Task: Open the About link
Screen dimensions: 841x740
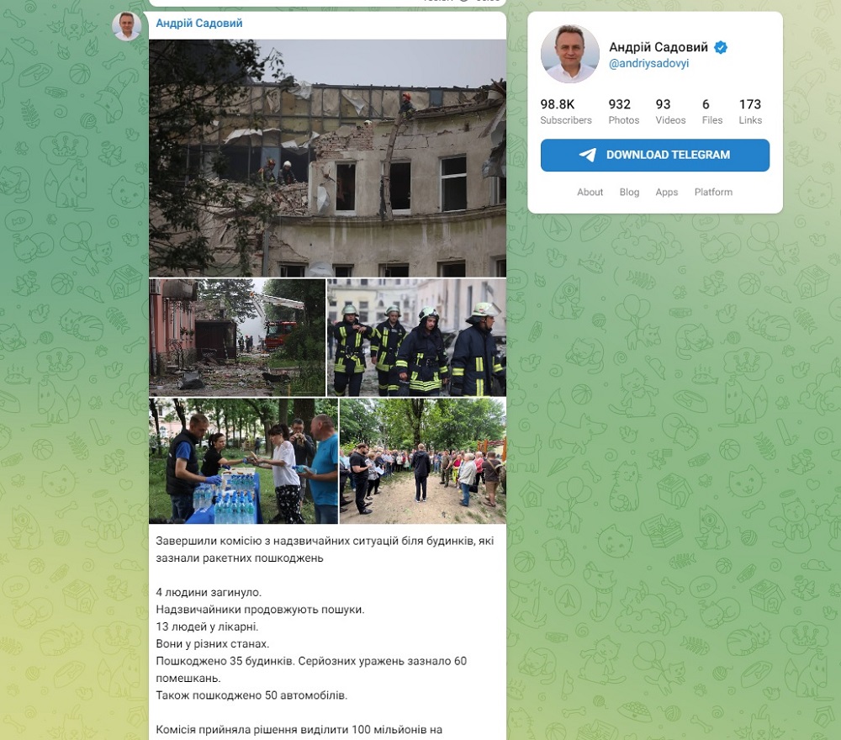Action: [x=590, y=192]
